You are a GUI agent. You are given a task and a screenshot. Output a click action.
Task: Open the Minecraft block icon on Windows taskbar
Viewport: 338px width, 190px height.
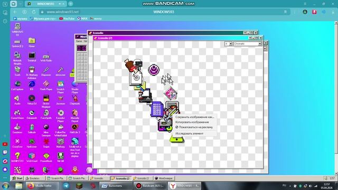point(79,186)
